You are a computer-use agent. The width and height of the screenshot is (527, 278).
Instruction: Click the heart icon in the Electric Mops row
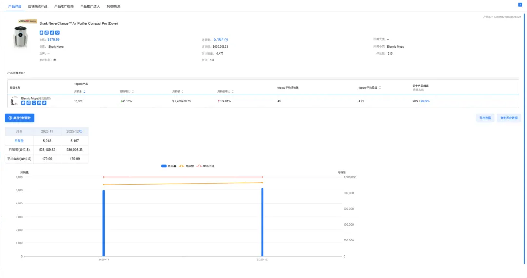34,103
